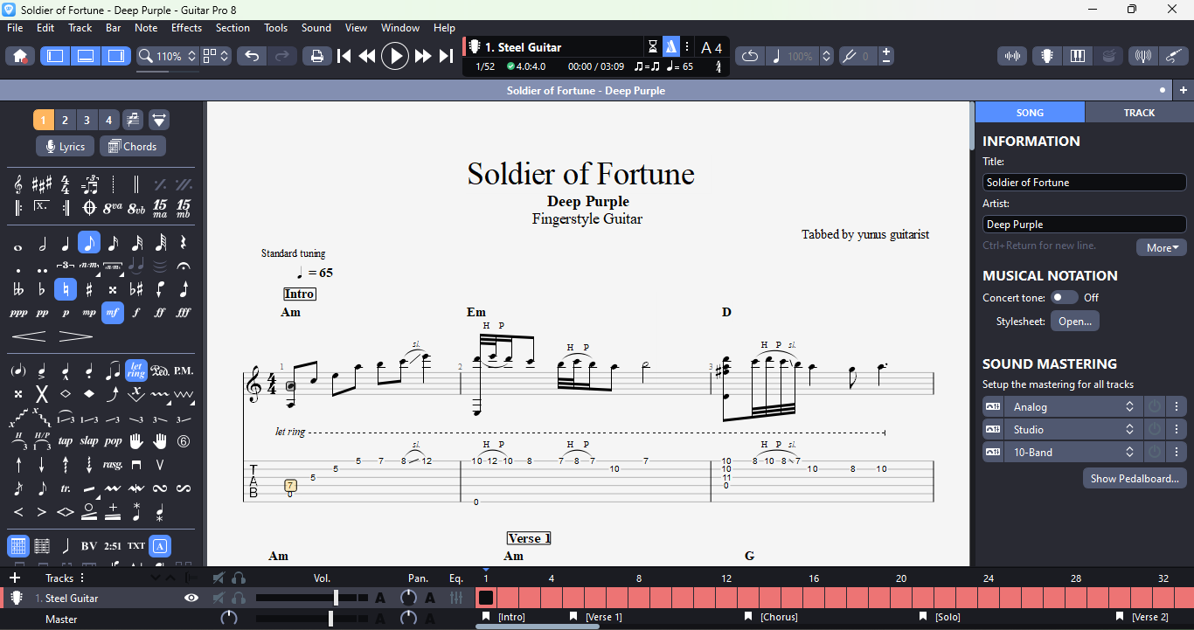Open the Effects menu
Viewport: 1194px width, 630px height.
[186, 28]
